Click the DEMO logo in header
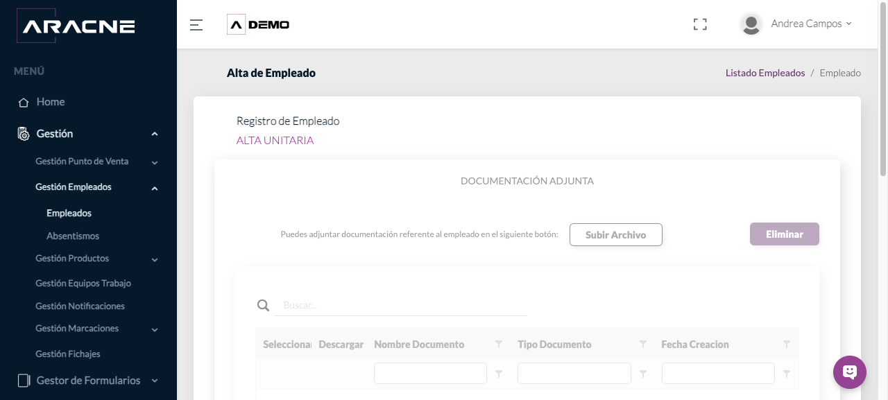The width and height of the screenshot is (888, 400). click(x=258, y=25)
